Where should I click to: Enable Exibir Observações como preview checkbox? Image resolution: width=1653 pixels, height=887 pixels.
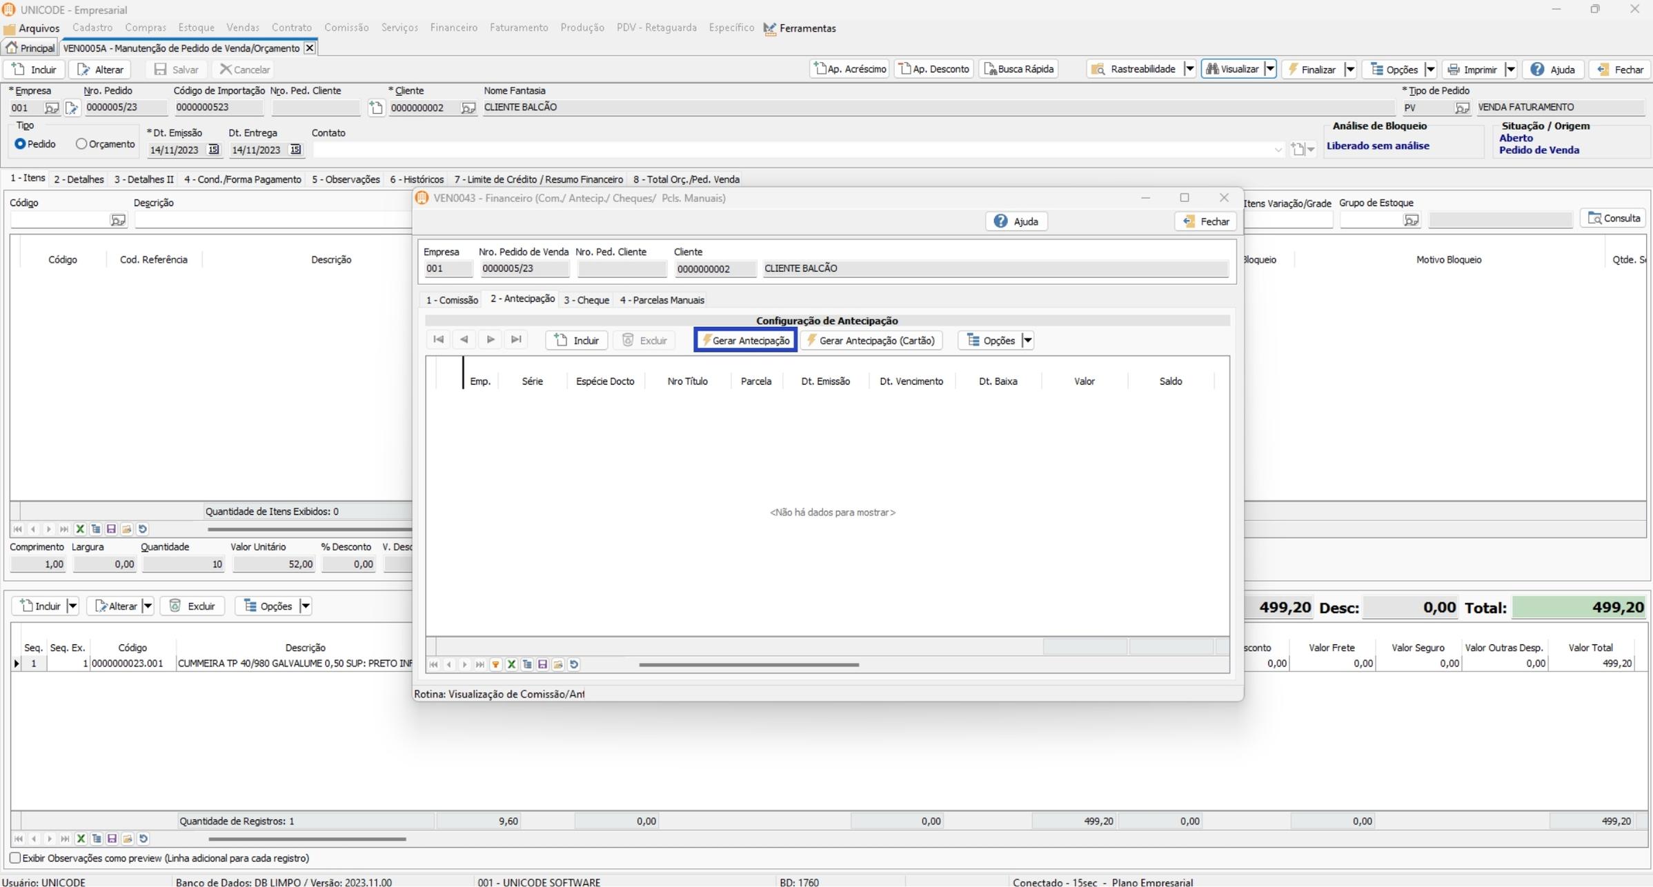coord(15,858)
